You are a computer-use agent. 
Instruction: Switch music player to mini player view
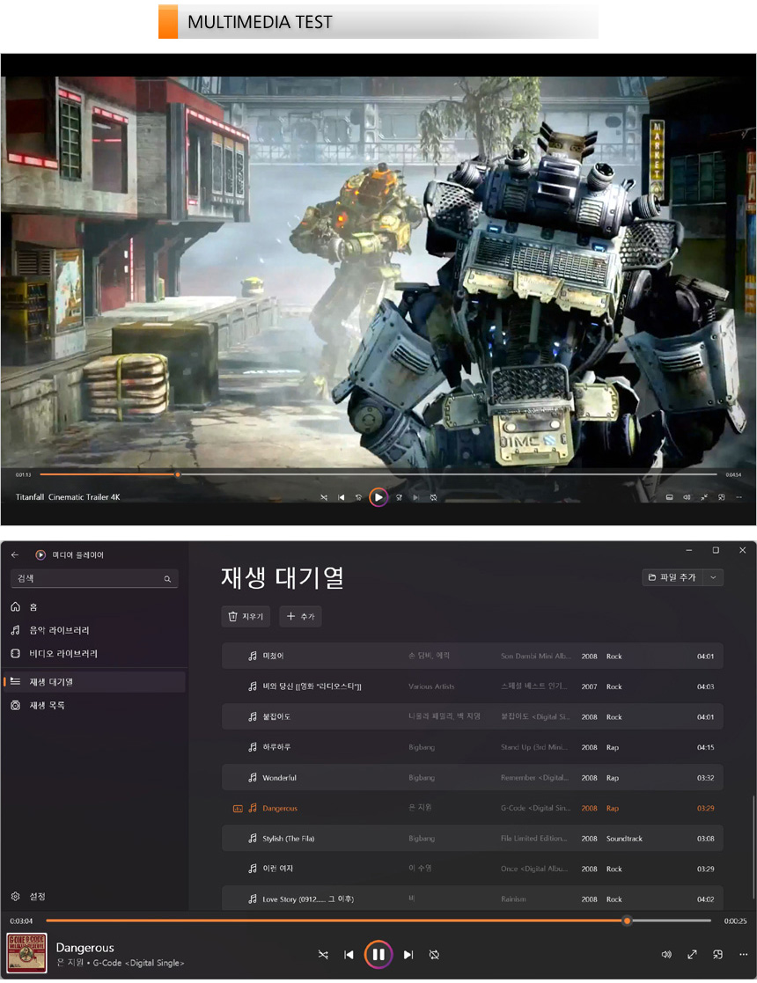[718, 954]
